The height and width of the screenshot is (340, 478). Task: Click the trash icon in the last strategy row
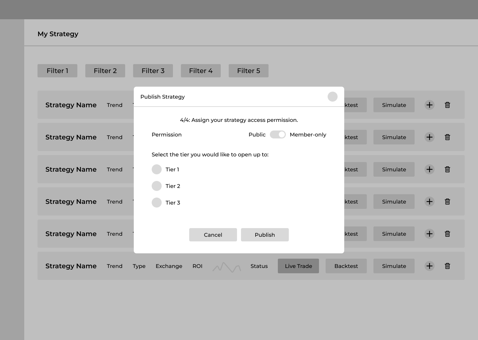[x=447, y=266]
